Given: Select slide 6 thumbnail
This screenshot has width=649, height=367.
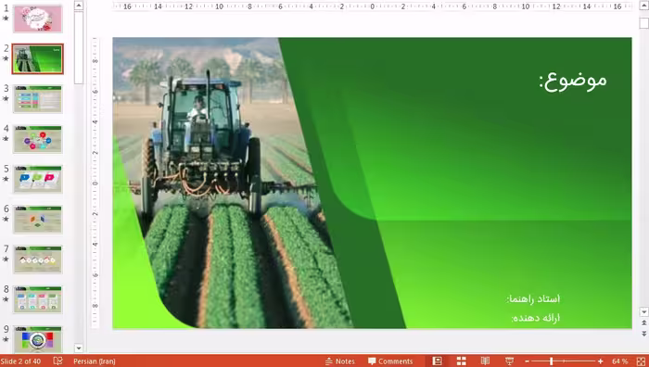Looking at the screenshot, I should pos(38,220).
